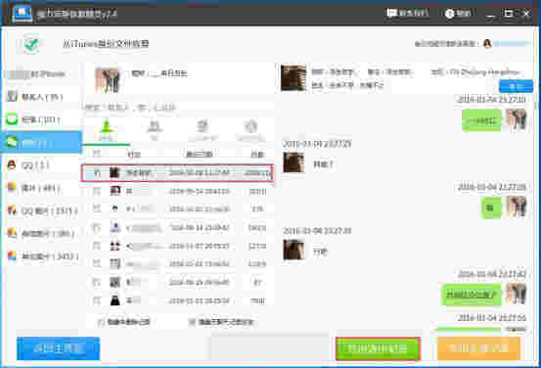Sort the list by the count column header
541x368 pixels.
pyautogui.click(x=257, y=154)
